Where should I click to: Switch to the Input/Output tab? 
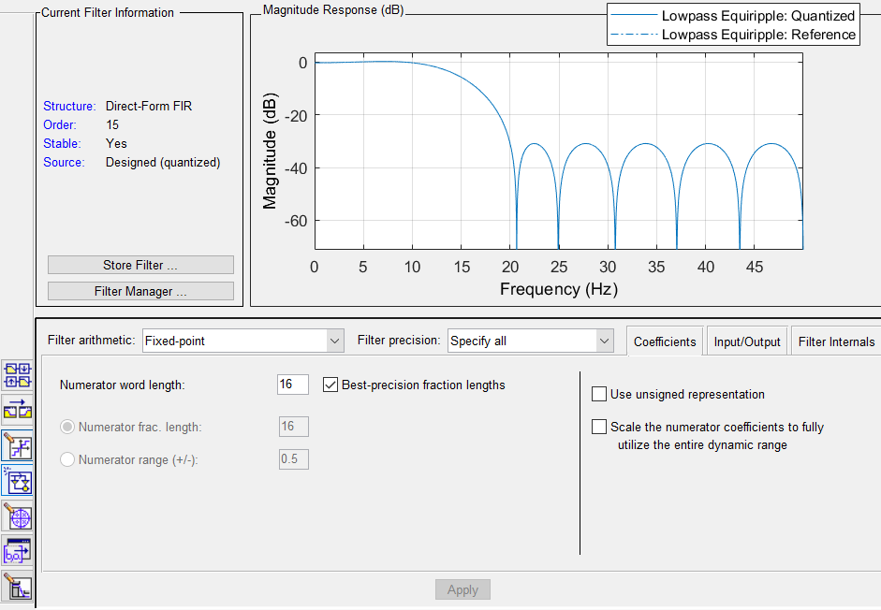746,341
